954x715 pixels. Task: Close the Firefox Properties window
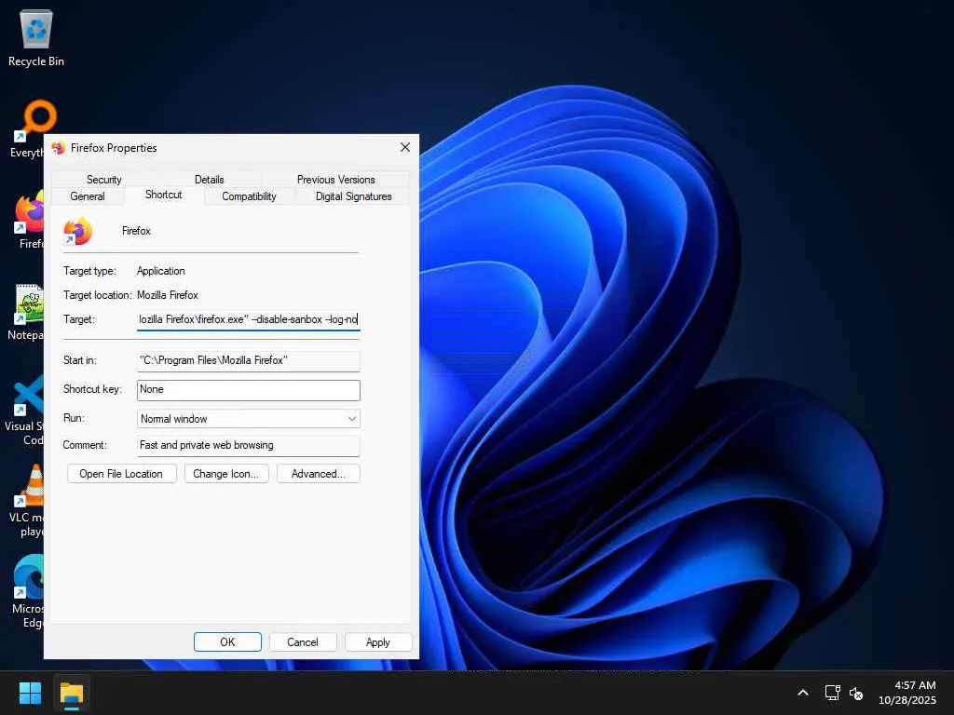click(x=405, y=148)
